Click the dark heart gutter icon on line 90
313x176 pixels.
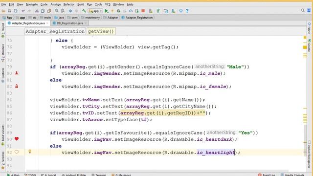click(x=17, y=139)
